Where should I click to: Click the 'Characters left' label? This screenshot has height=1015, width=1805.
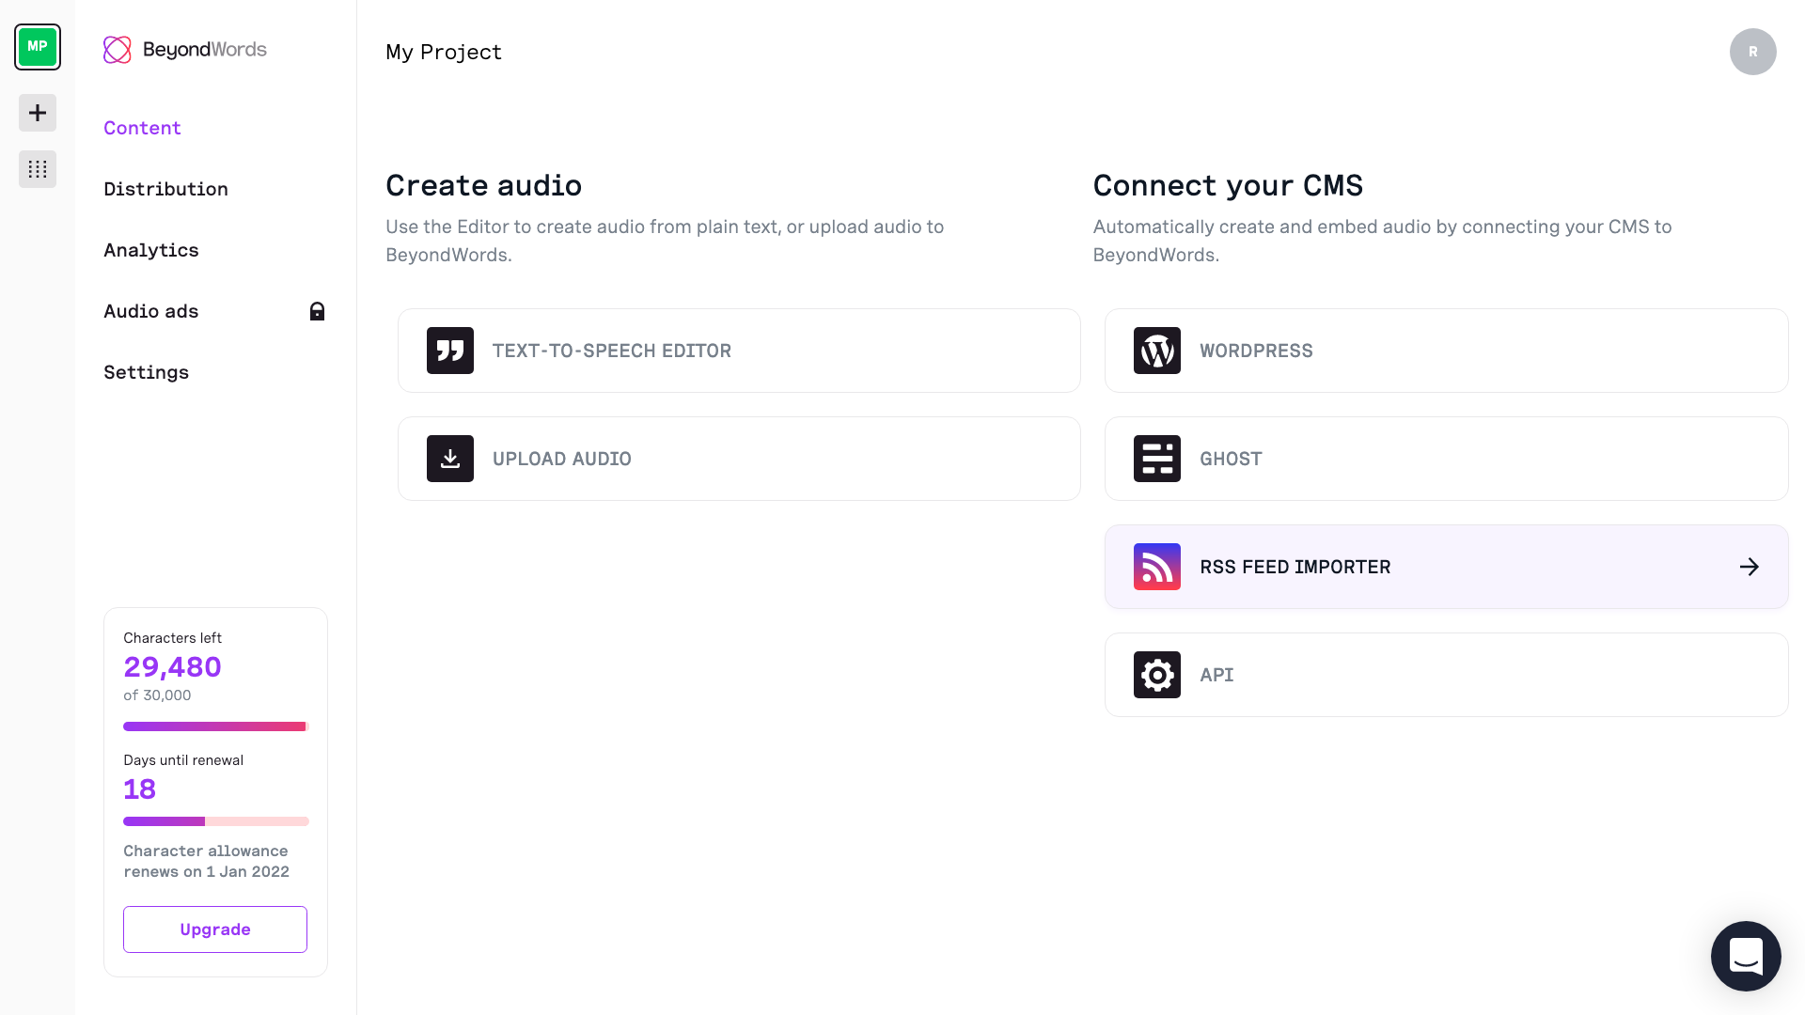[173, 638]
